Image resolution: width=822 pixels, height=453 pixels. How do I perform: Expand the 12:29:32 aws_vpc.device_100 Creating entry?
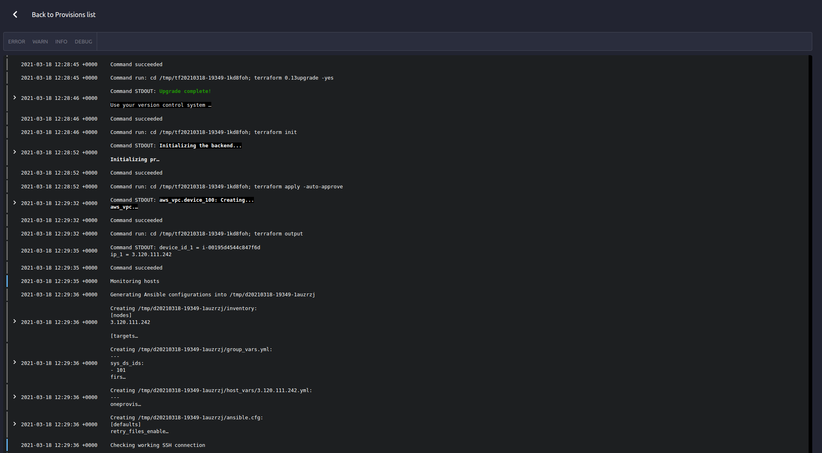tap(15, 203)
